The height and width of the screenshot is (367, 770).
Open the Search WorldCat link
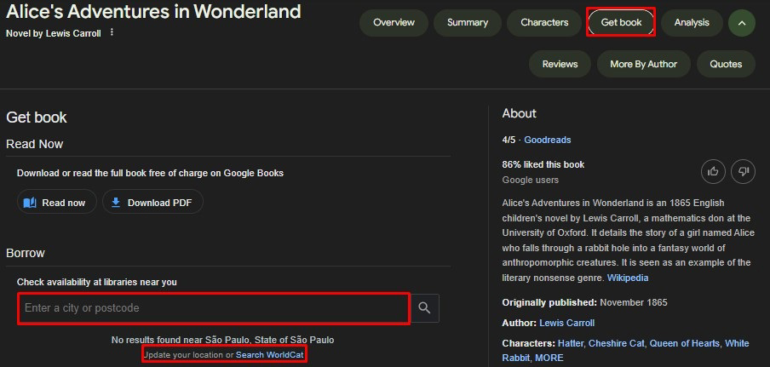click(270, 355)
